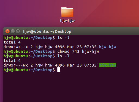Click the first 'total 4' line
139x102 pixels.
pyautogui.click(x=12, y=42)
